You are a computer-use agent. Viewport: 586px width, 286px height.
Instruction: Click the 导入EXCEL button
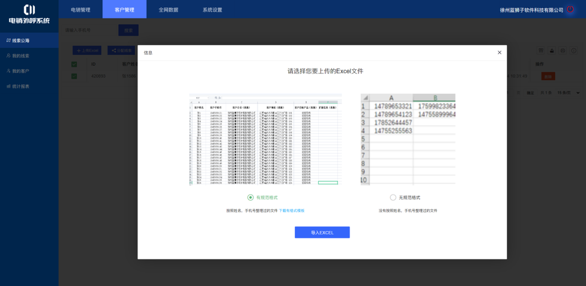click(x=322, y=233)
